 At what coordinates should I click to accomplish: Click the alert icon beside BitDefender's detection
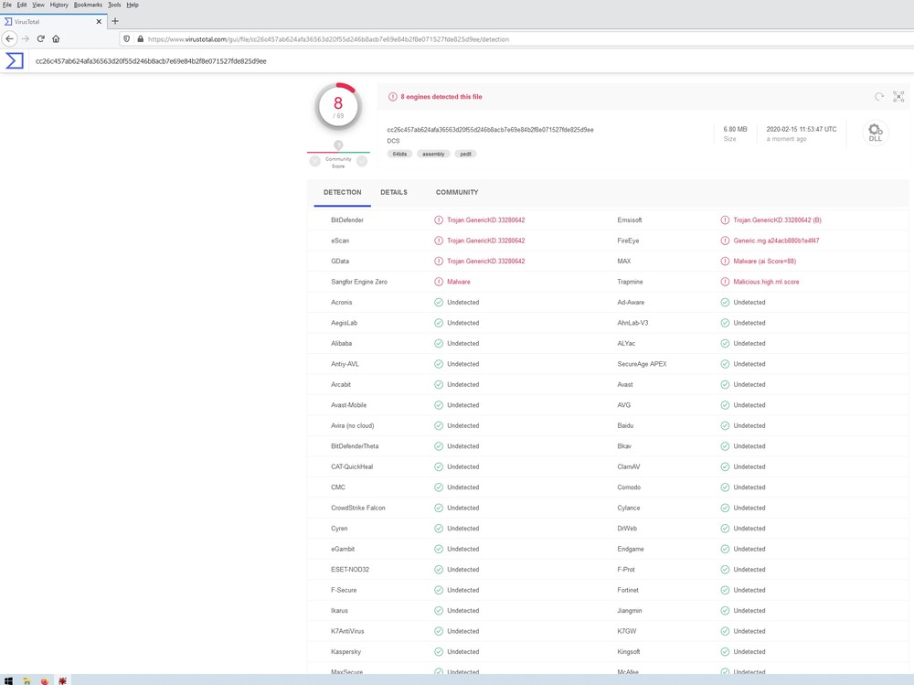[x=441, y=219]
